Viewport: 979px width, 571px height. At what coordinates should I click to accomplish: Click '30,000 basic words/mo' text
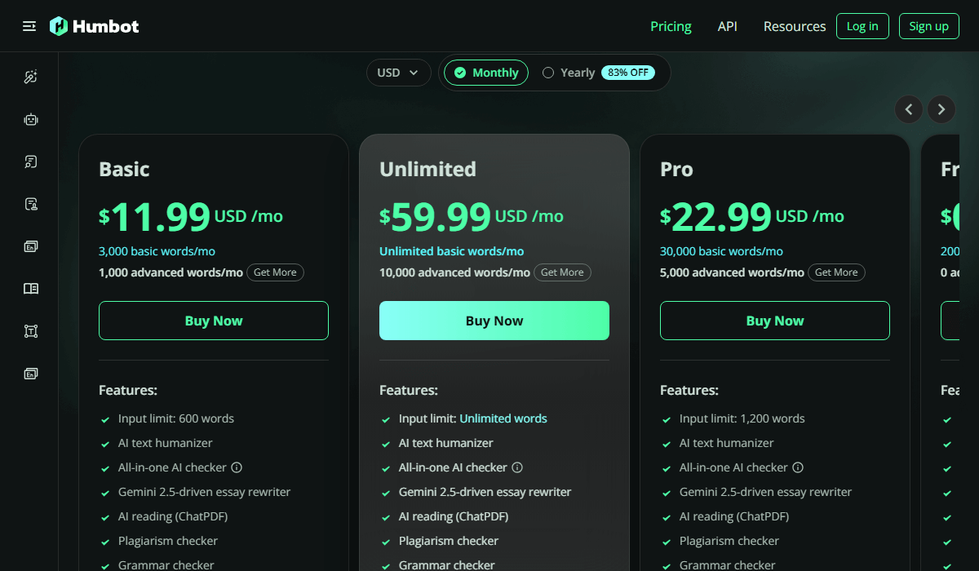pyautogui.click(x=721, y=251)
